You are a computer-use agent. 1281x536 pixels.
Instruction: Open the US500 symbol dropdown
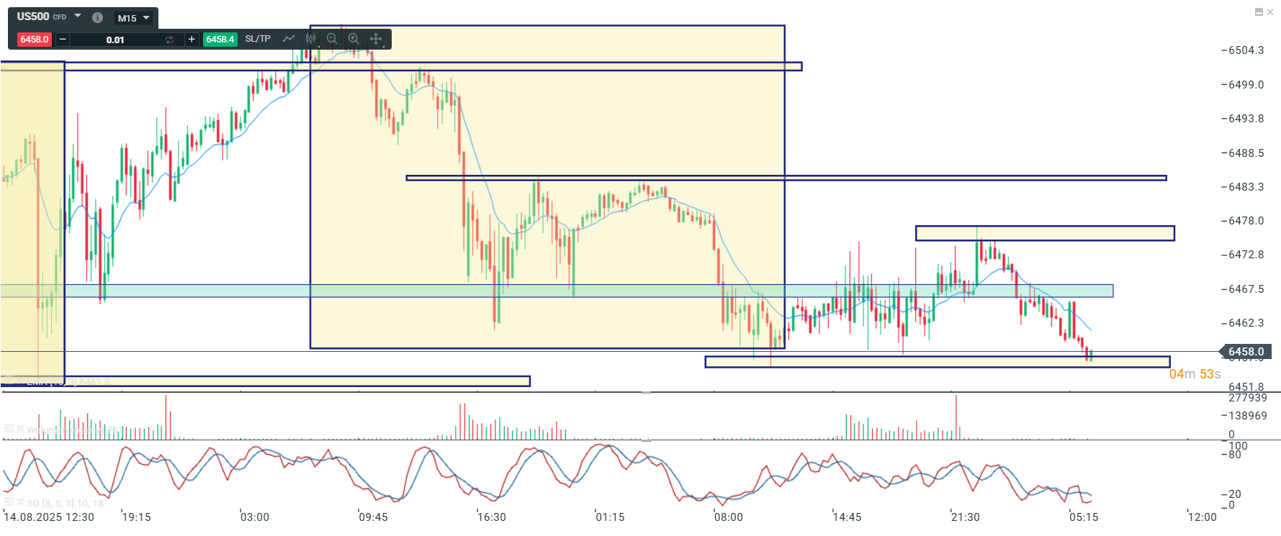(x=78, y=16)
